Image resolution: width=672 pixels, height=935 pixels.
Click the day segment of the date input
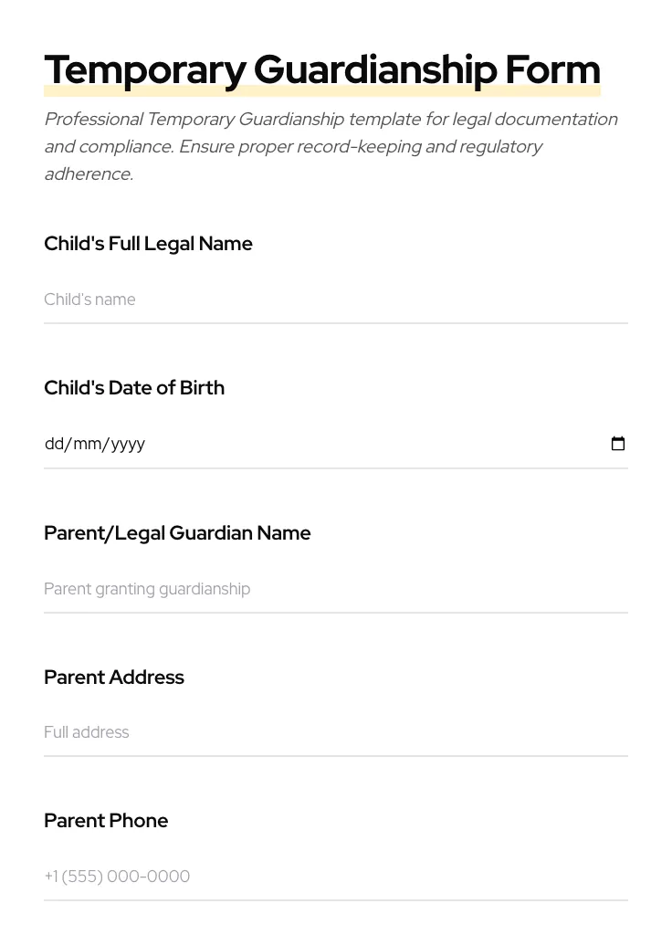pos(53,444)
